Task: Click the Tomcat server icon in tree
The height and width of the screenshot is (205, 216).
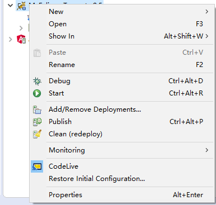Action: [21, 6]
